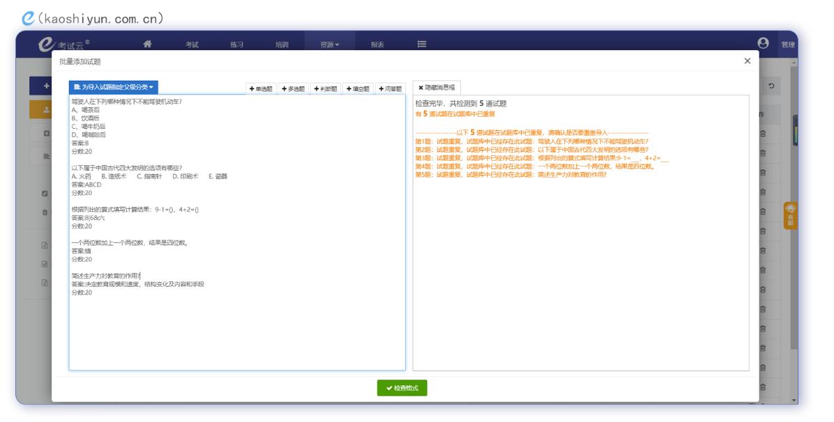
Task: Click the 答案:ABCD line
Action: point(86,185)
